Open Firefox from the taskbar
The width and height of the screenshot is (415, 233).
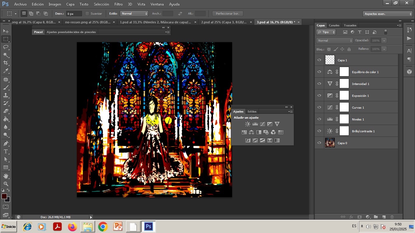point(73,227)
